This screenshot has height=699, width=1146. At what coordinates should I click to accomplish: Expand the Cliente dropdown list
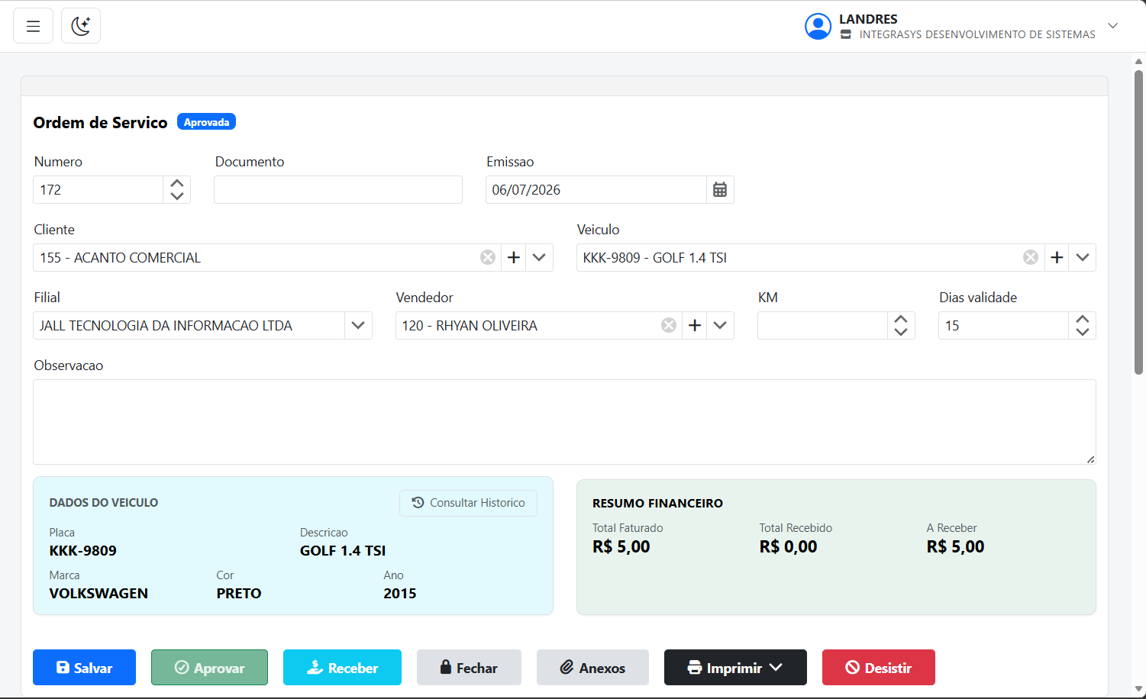click(x=540, y=258)
